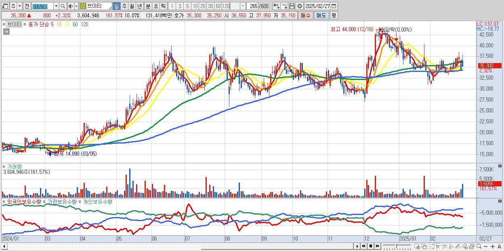Image resolution: width=504 pixels, height=251 pixels.
Task: Select the 틱 (tick) period toggle
Action: pyautogui.click(x=163, y=6)
